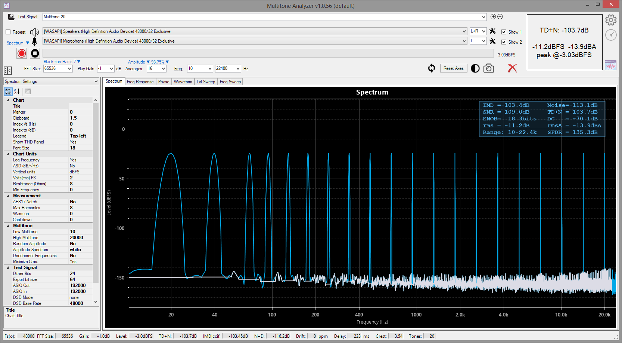Screen dimensions: 622x343
Task: Clear data with the red X icon
Action: [512, 68]
